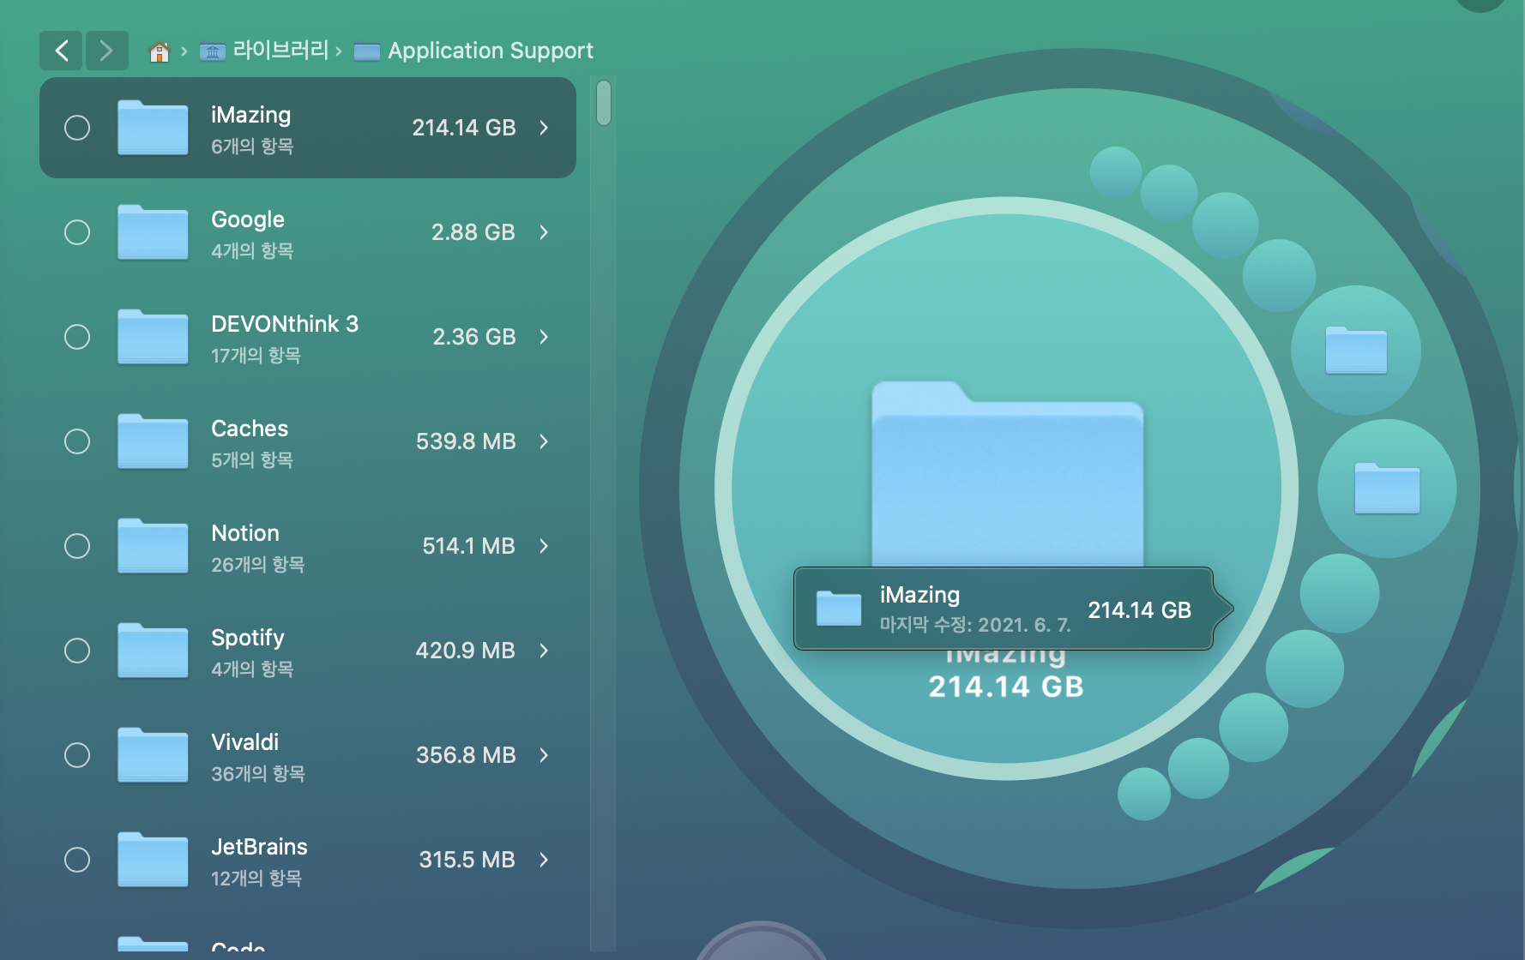1525x960 pixels.
Task: Click the 214.14 GB size in the list
Action: 464,128
